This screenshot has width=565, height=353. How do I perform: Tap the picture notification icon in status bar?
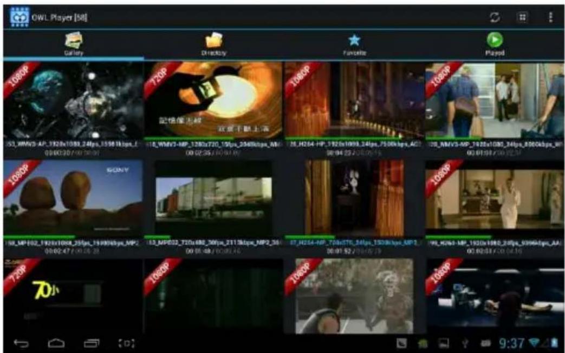[x=444, y=343]
